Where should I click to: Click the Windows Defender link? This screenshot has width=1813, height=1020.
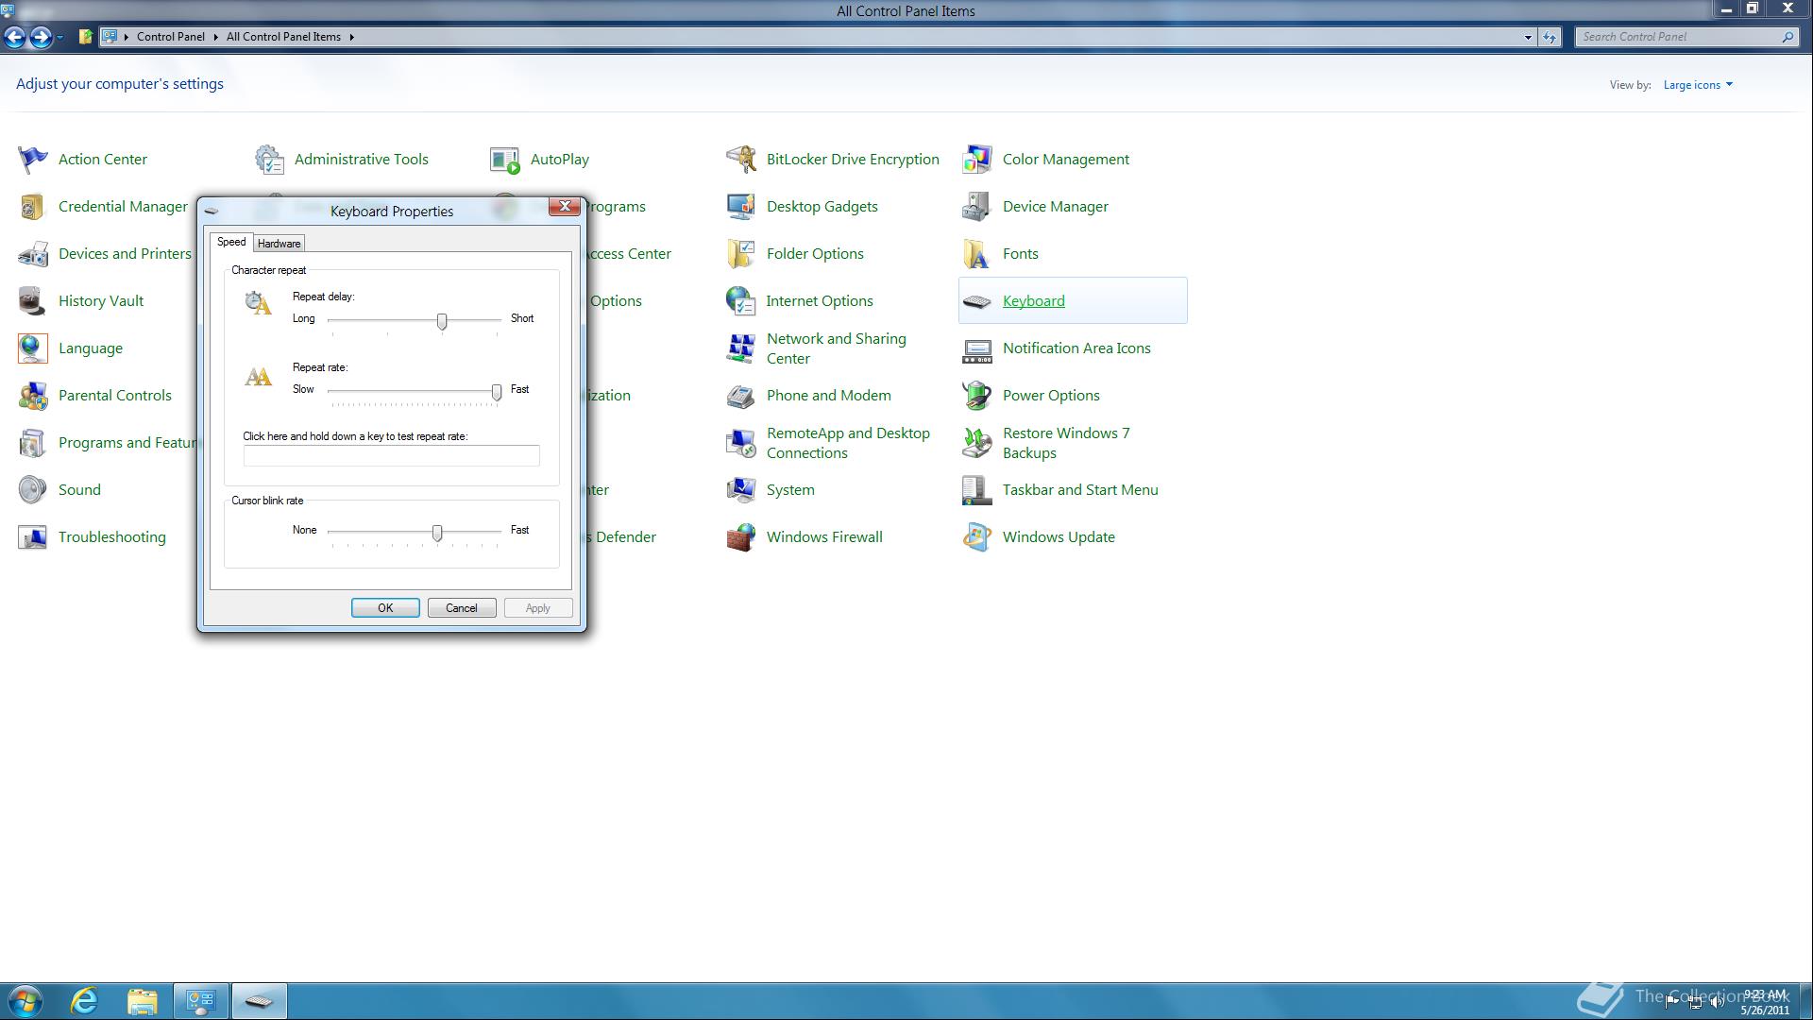pyautogui.click(x=620, y=537)
